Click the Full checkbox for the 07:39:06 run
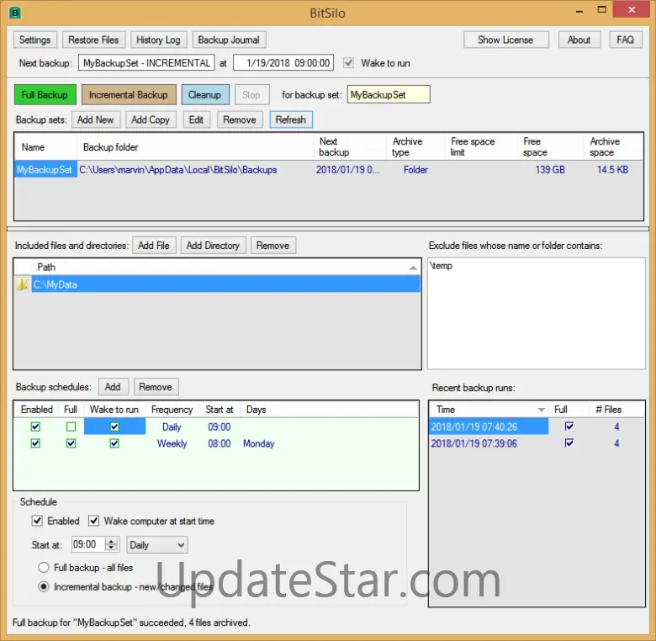 pyautogui.click(x=569, y=442)
